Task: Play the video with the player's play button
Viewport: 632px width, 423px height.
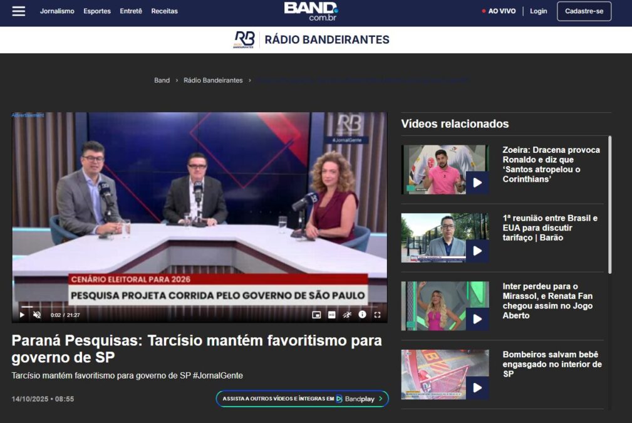Action: [x=22, y=315]
